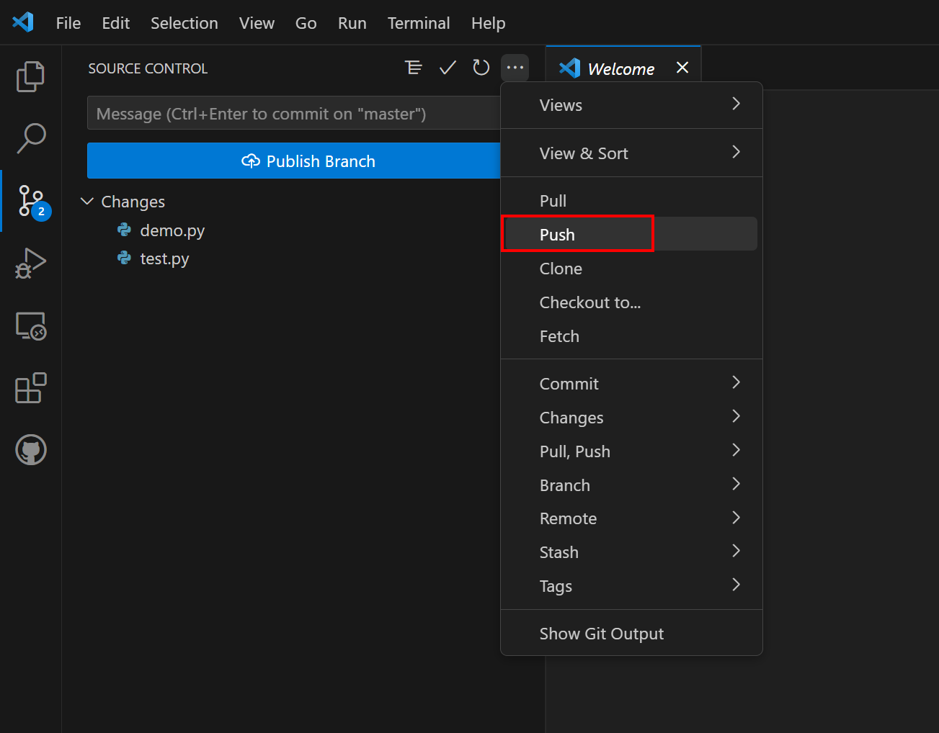
Task: Click the Commit checkmark icon
Action: coord(447,67)
